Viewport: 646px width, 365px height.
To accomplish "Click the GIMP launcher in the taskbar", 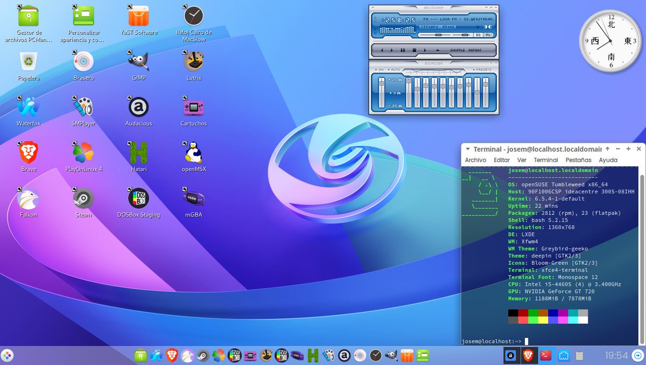I will 391,355.
